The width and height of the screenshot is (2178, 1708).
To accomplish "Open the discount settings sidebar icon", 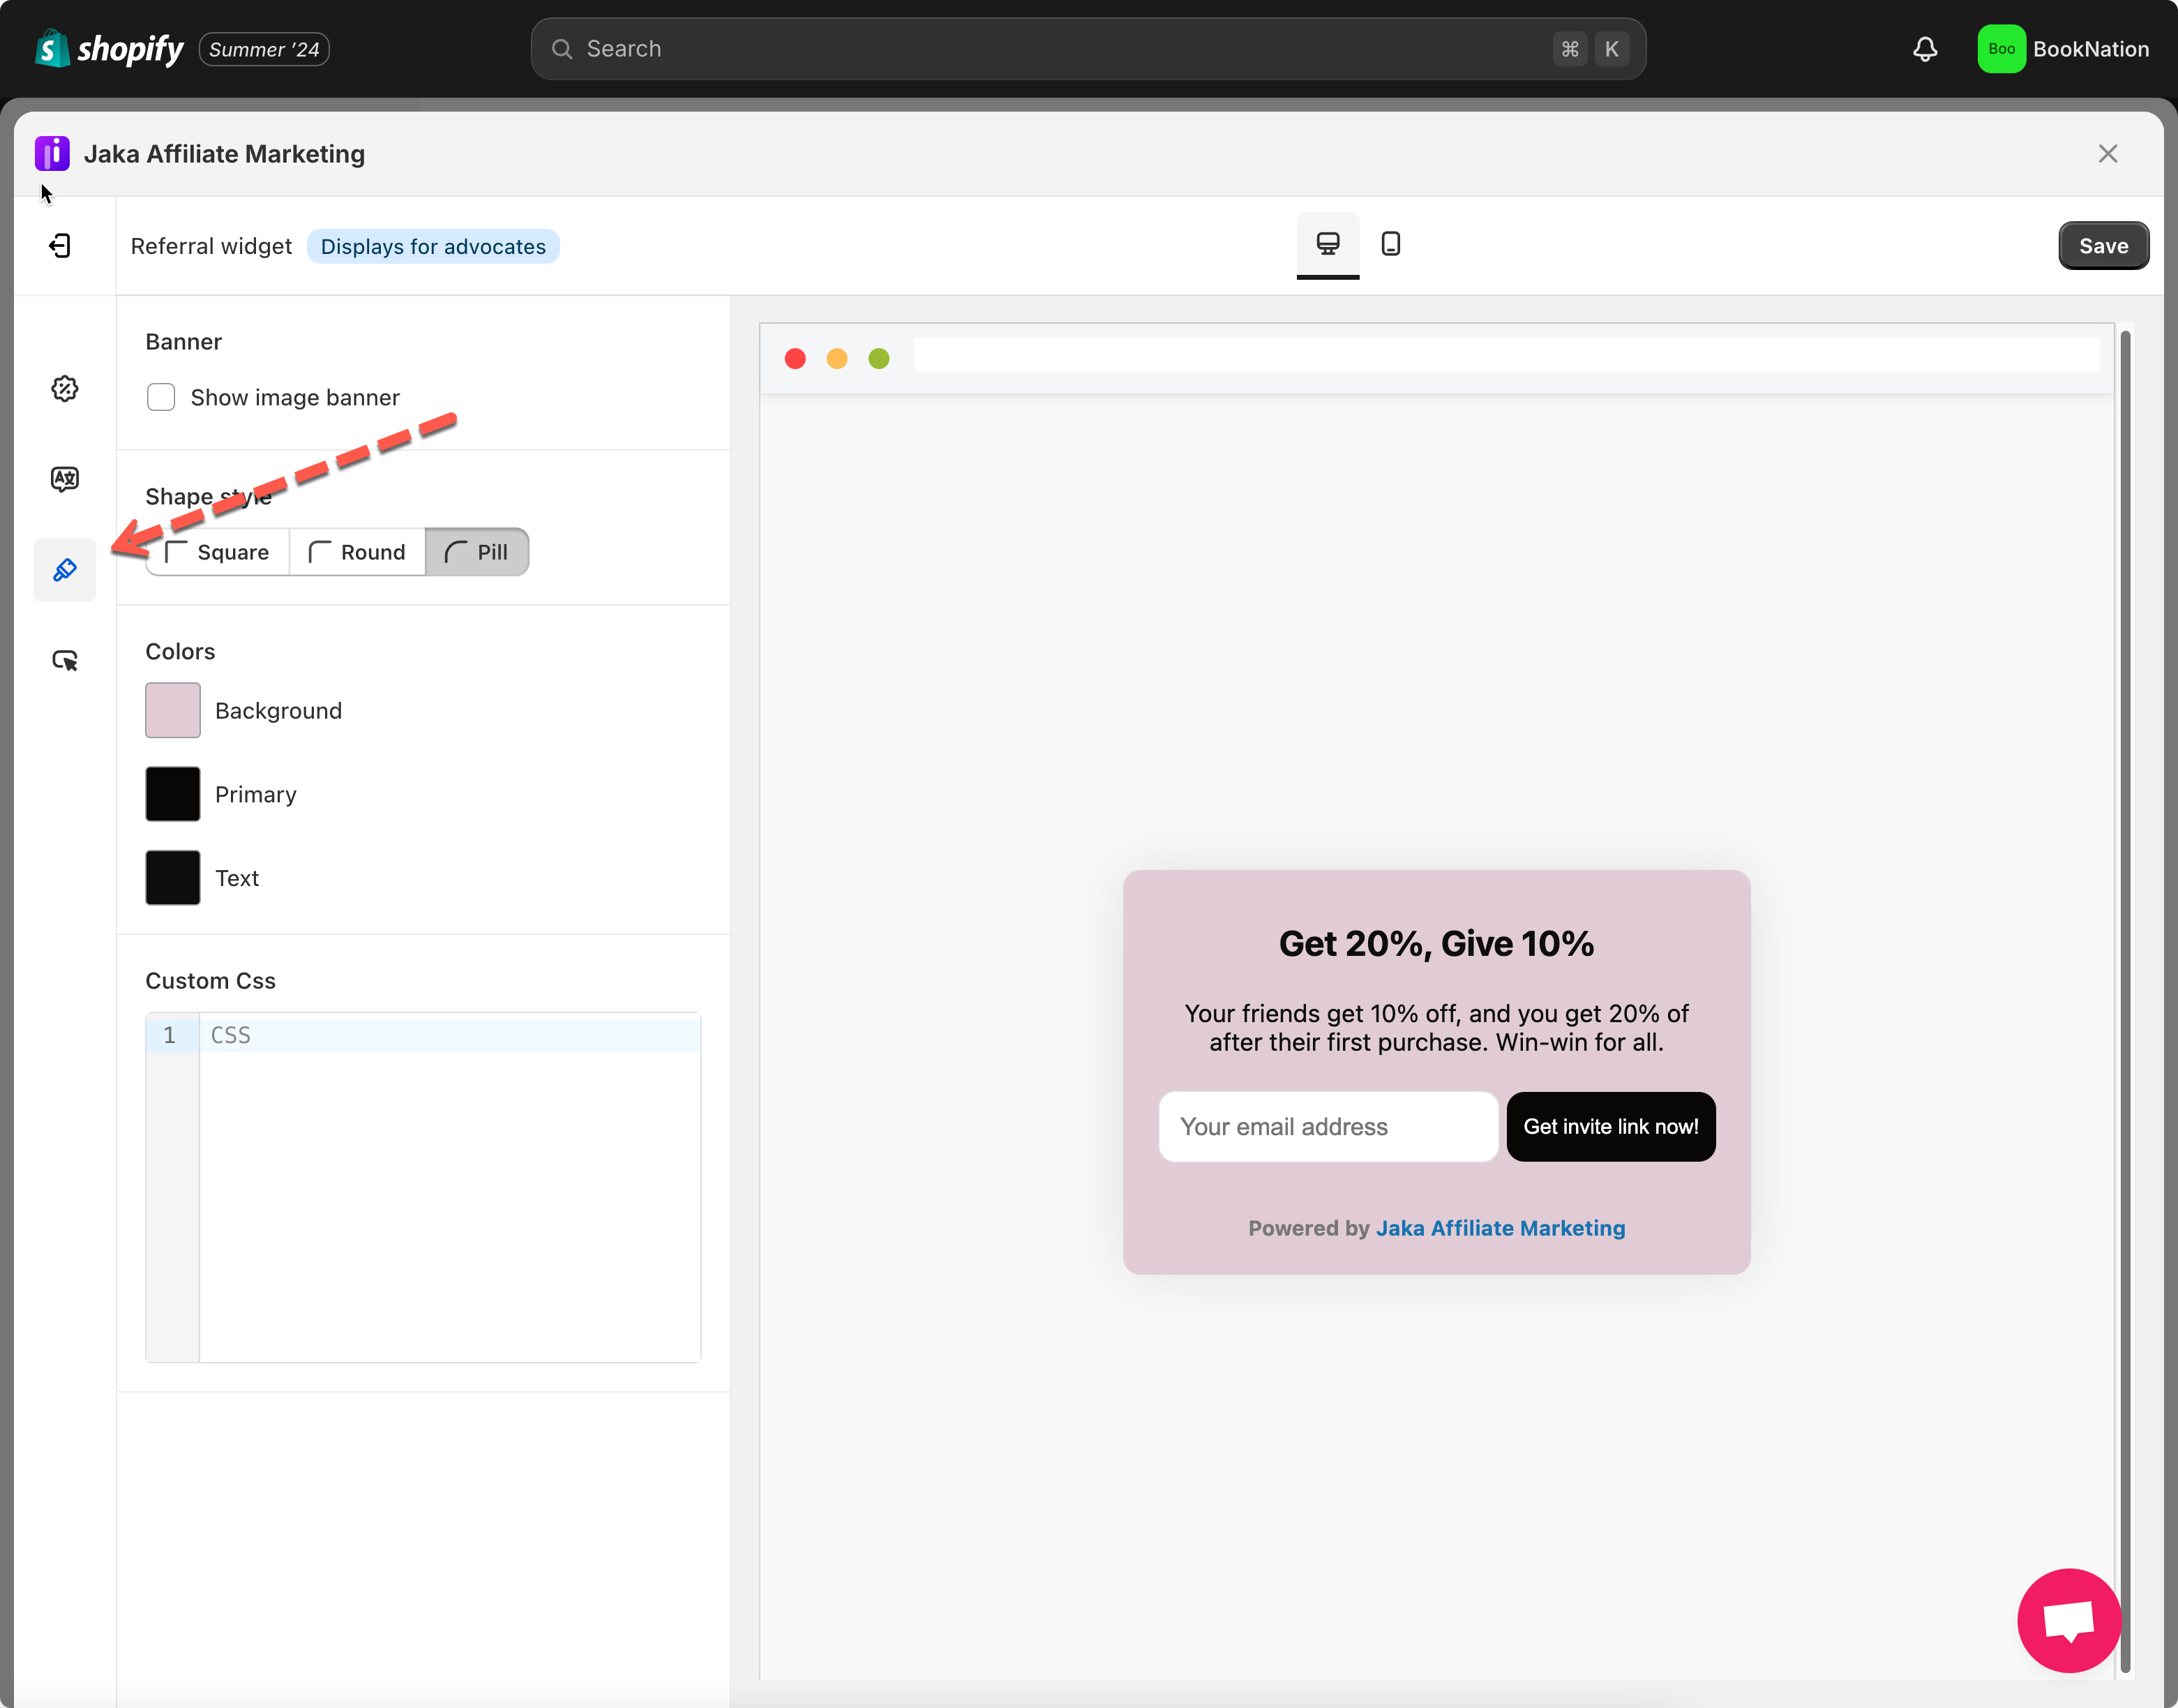I will pyautogui.click(x=65, y=389).
